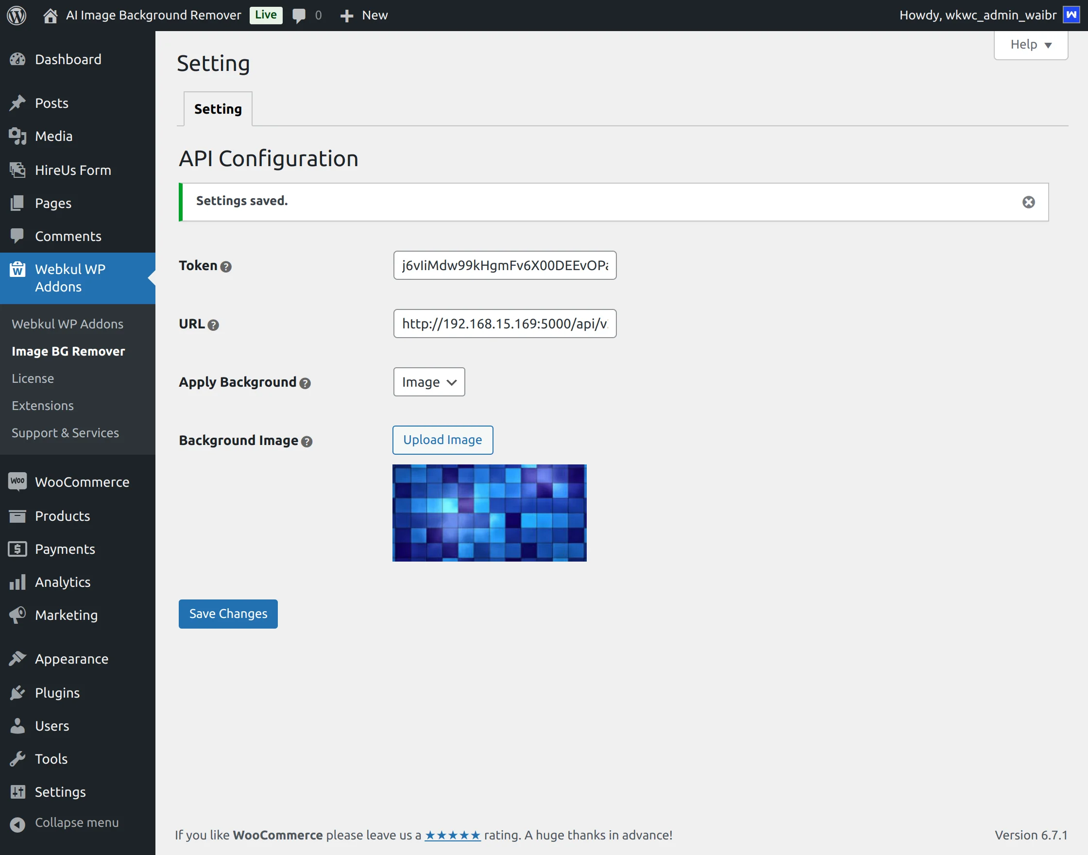Open the Apply Background dropdown
1088x855 pixels.
[429, 382]
